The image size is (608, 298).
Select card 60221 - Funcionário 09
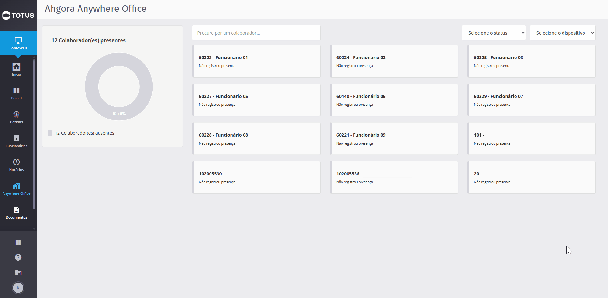point(394,139)
